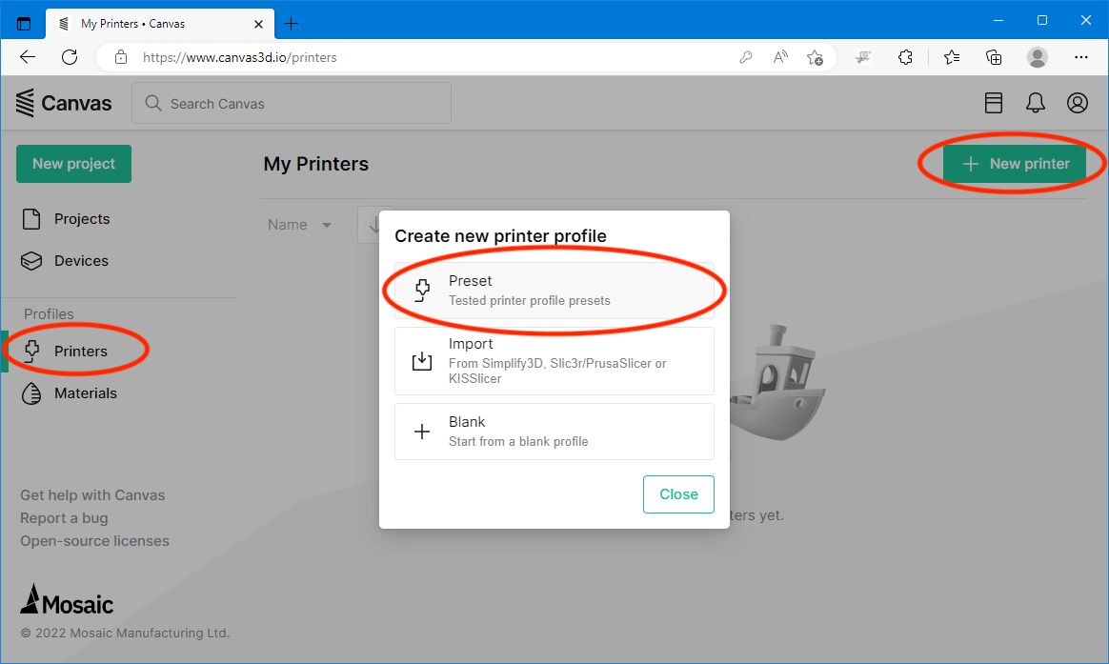Open Get help with Canvas link
The width and height of the screenshot is (1109, 664).
click(92, 495)
